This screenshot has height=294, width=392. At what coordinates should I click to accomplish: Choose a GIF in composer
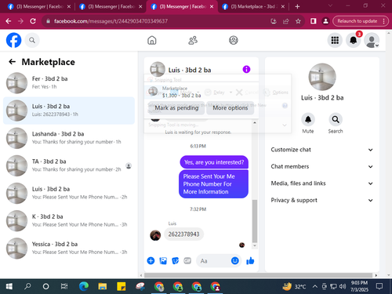pos(187,260)
